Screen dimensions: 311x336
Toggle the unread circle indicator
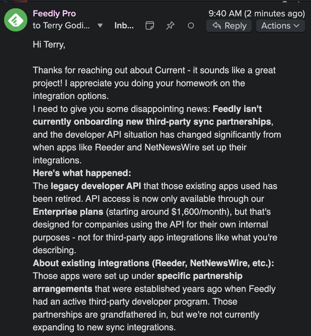tap(191, 25)
